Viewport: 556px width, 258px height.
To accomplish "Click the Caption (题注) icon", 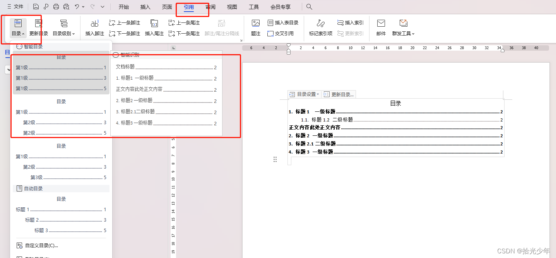I will point(255,24).
